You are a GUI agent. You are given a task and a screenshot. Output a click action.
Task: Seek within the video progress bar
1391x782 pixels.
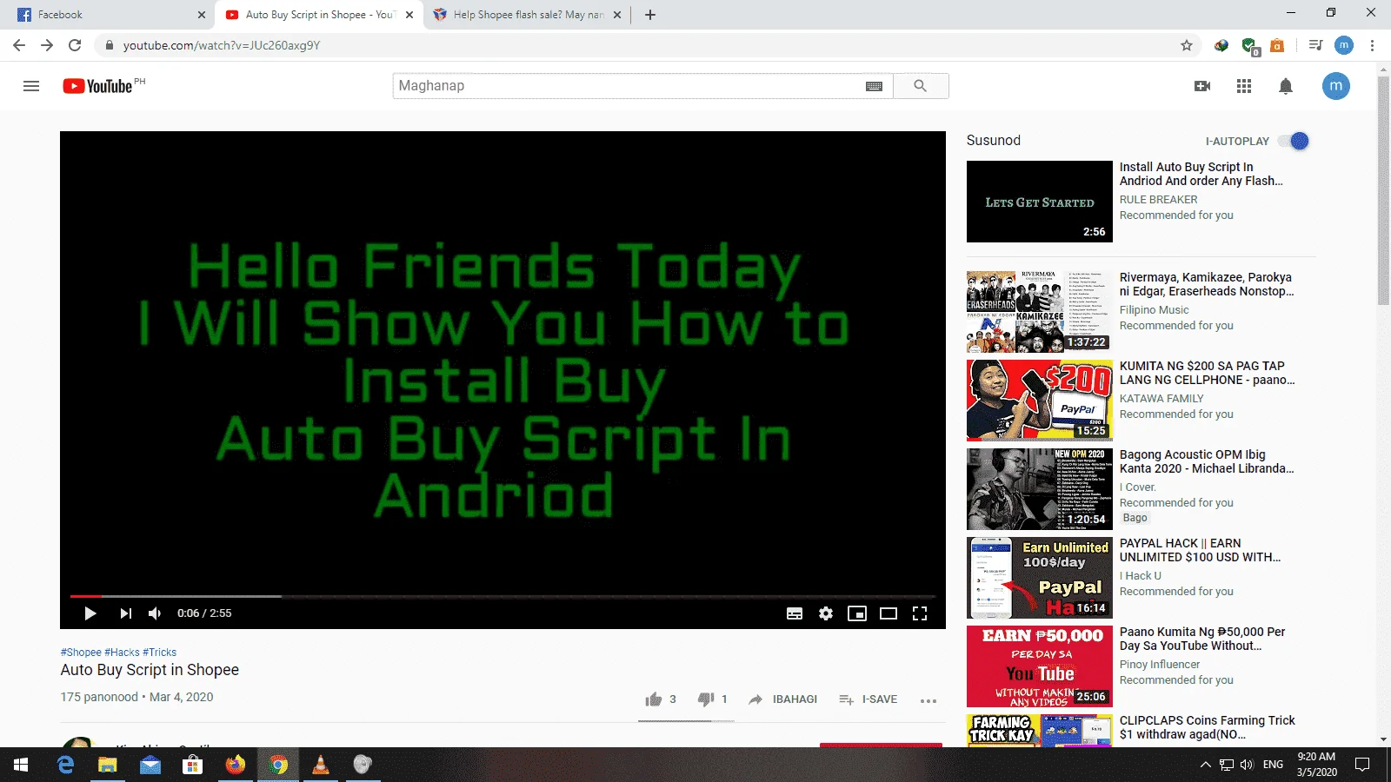pyautogui.click(x=502, y=596)
